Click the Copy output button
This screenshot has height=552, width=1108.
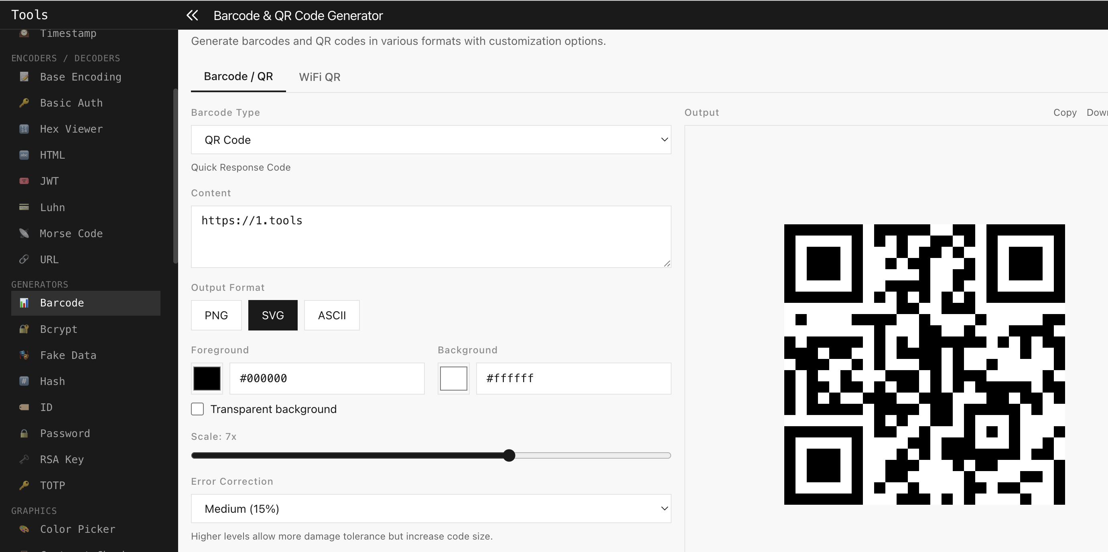(x=1065, y=113)
